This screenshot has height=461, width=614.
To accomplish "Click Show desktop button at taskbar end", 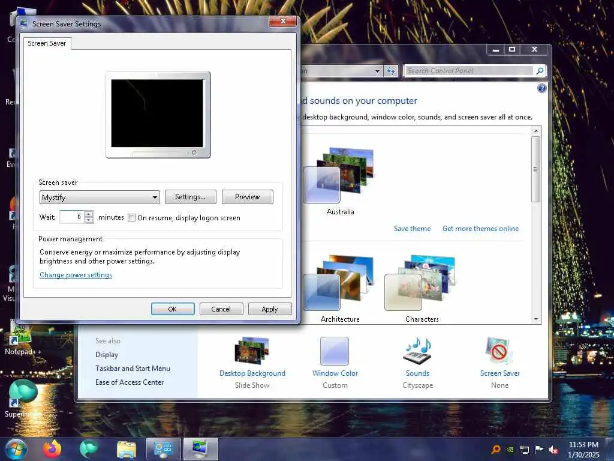I will pos(610,450).
